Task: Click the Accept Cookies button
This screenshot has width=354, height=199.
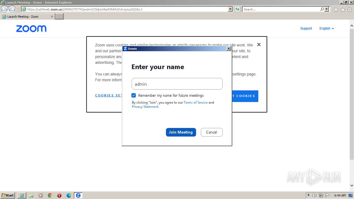Action: point(245,96)
